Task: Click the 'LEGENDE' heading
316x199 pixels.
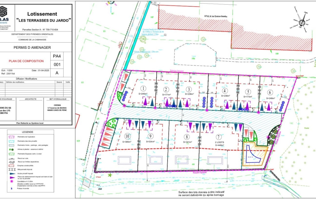Action: pos(28,132)
